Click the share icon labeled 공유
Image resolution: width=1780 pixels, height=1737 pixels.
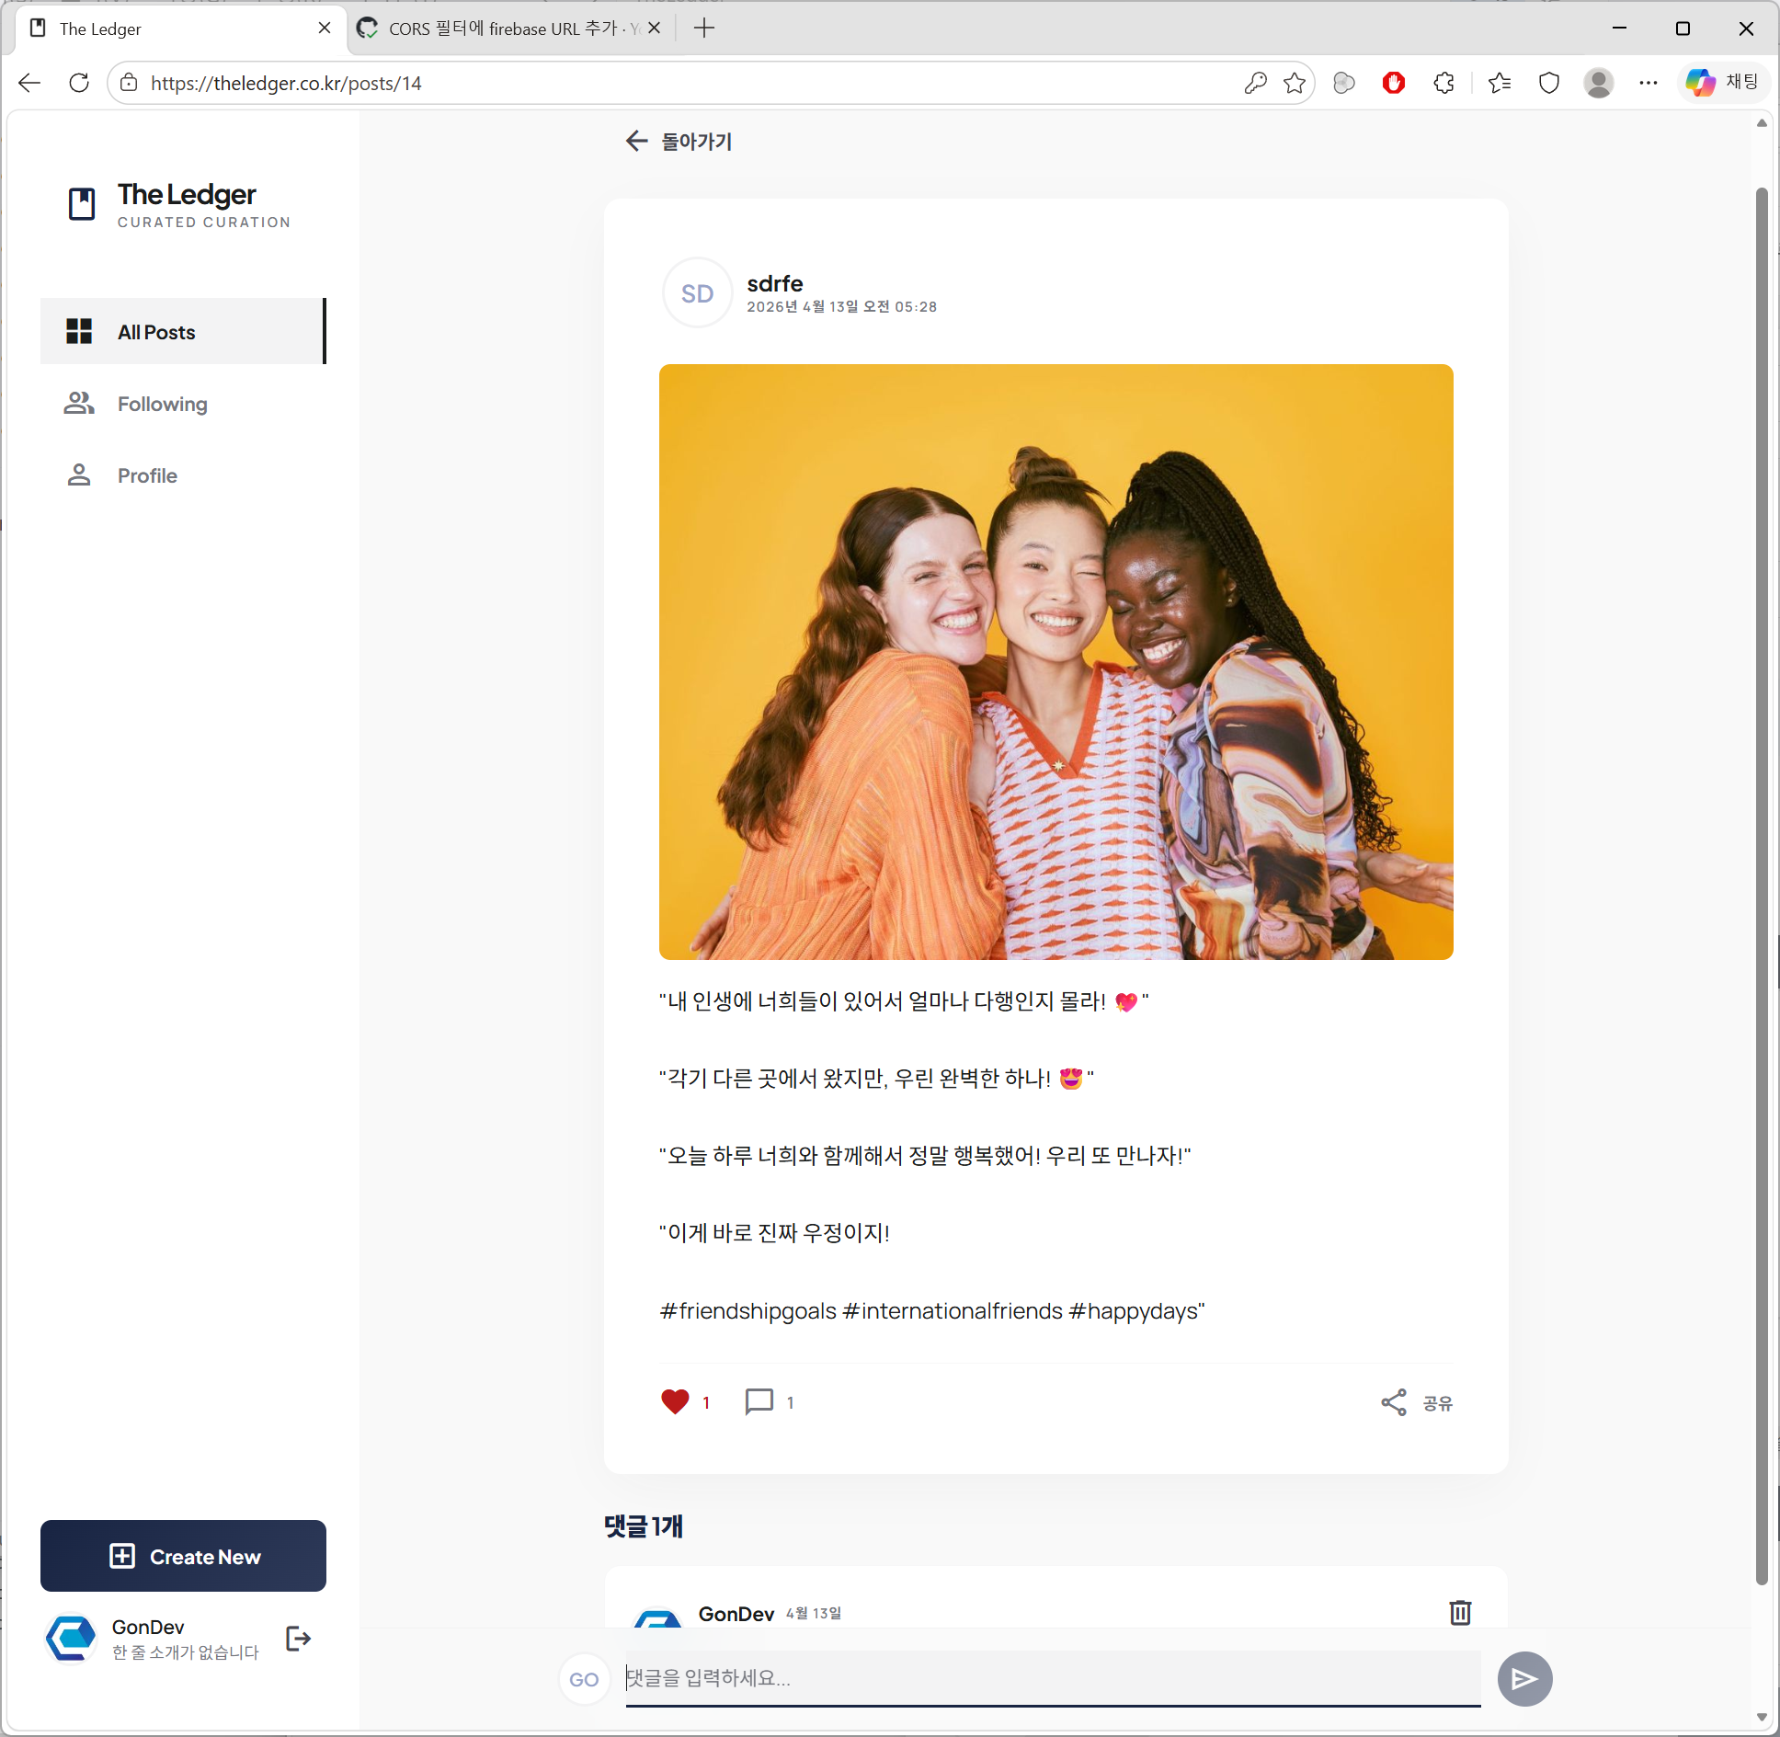(x=1395, y=1402)
